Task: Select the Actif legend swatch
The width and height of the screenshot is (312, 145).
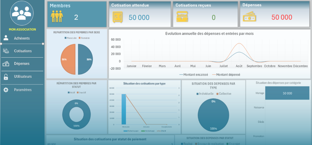Action: tap(69, 93)
